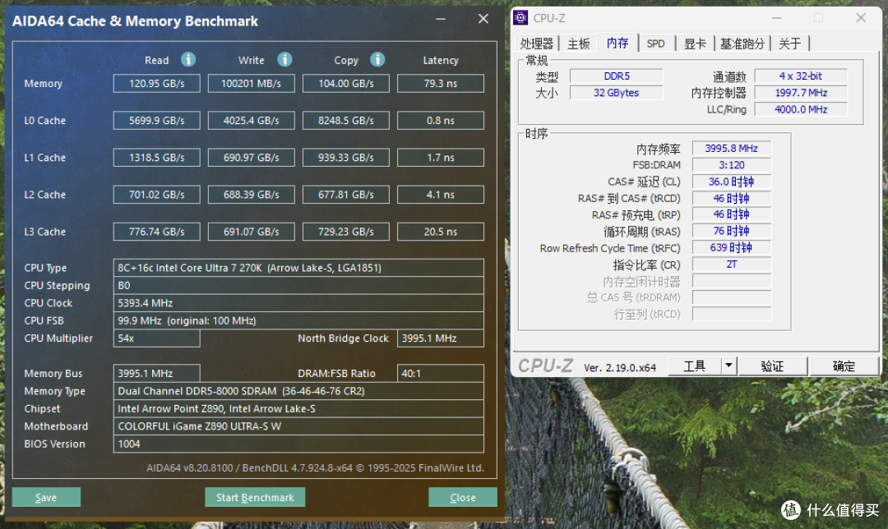The width and height of the screenshot is (888, 529).
Task: Switch to the 基准跑分 tab in CPU-Z
Action: 742,44
